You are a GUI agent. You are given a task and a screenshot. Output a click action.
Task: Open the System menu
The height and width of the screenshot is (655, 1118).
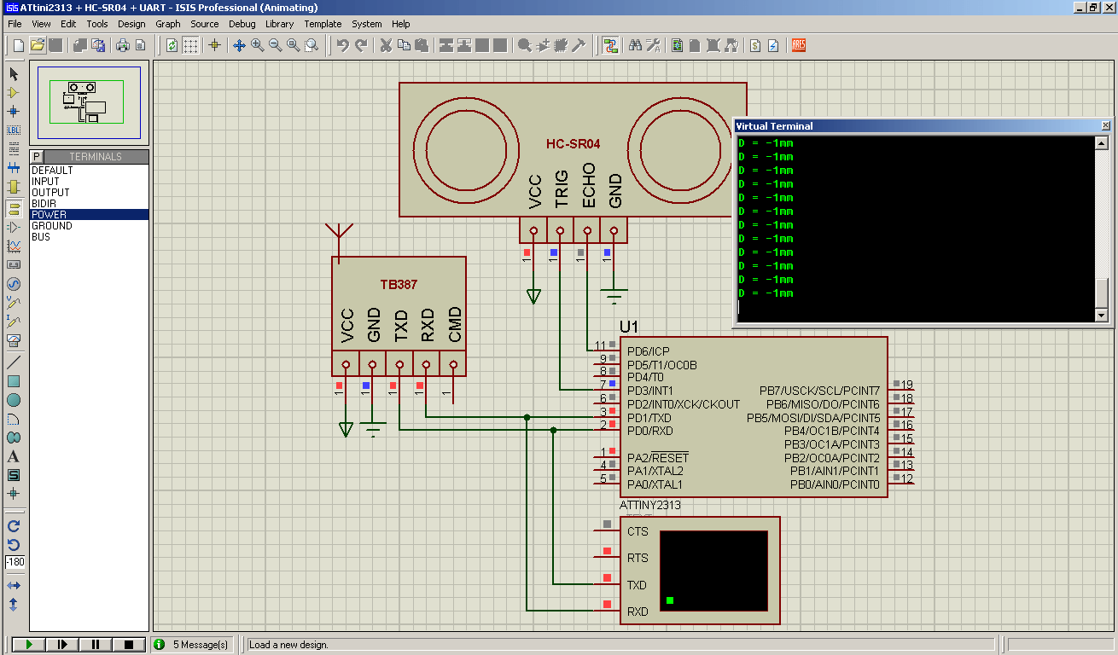click(367, 24)
